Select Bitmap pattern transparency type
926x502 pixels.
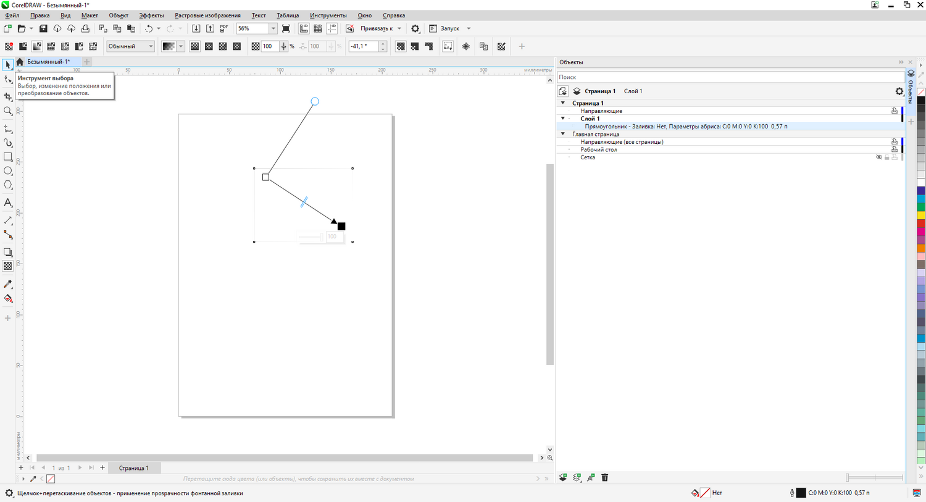(65, 46)
